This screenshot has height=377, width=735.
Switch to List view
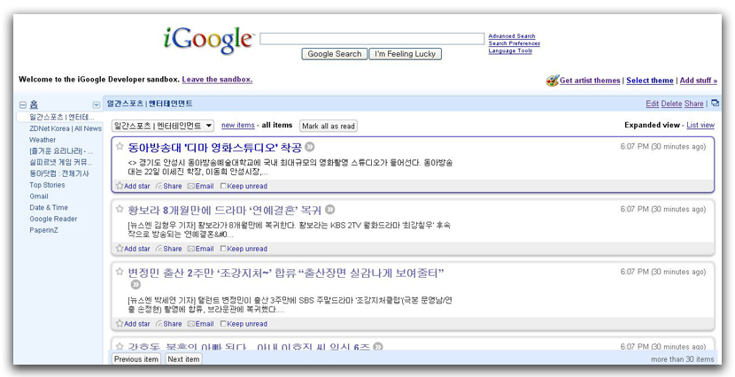pyautogui.click(x=700, y=125)
